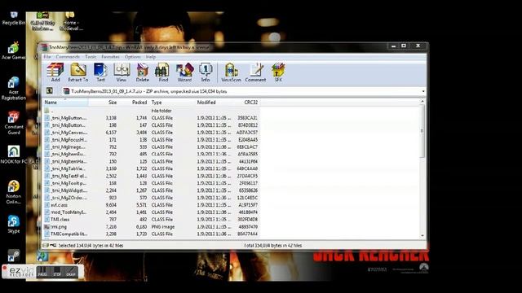Open the Comment tool
522x293 pixels.
(255, 72)
